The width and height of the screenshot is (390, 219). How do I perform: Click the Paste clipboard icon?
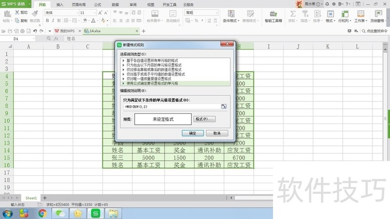coord(7,14)
